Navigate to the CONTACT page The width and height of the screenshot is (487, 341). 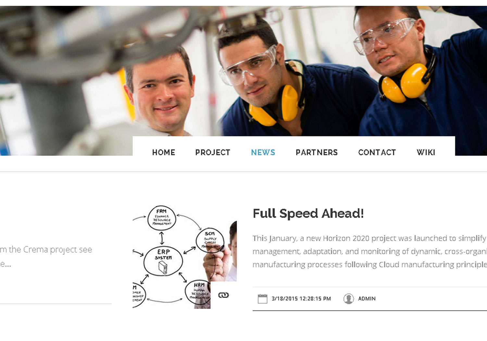(377, 152)
